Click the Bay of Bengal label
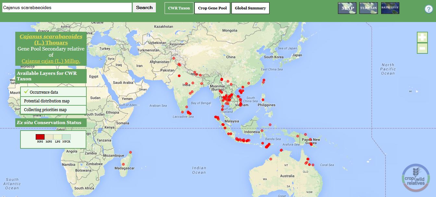This screenshot has height=197, width=436. (201, 103)
